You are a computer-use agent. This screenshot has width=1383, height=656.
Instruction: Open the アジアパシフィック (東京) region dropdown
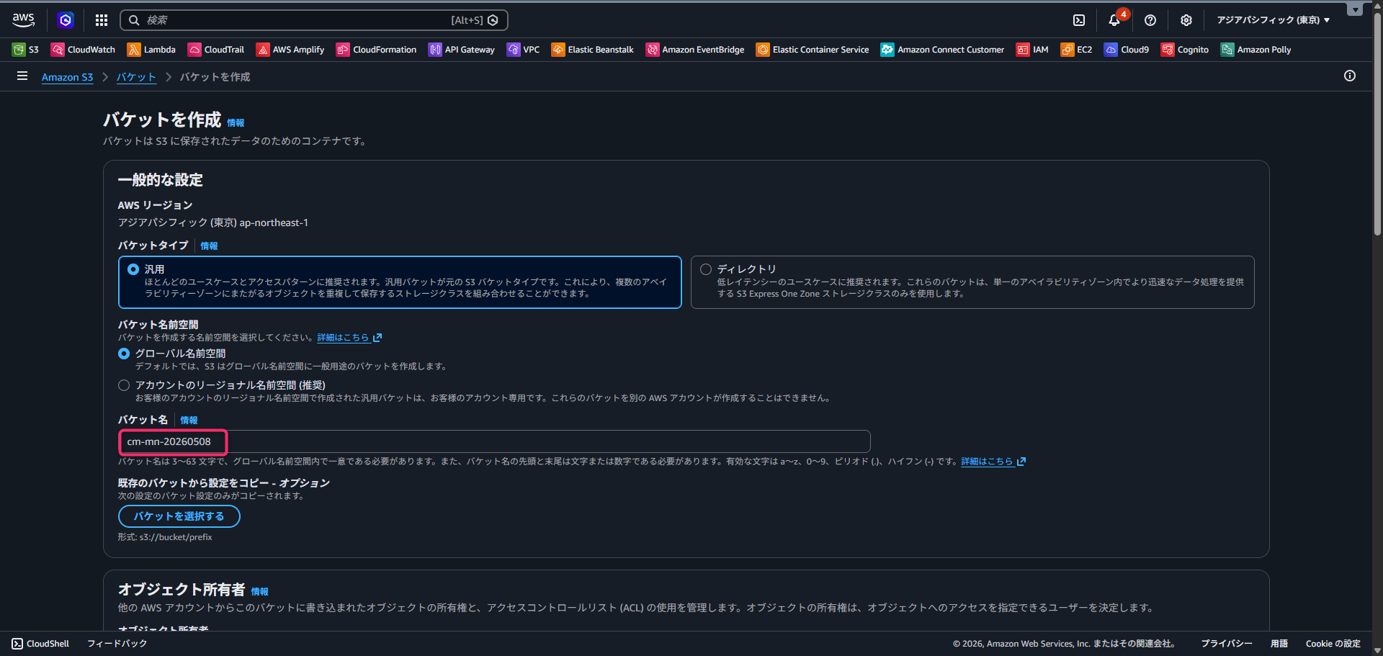click(1274, 20)
